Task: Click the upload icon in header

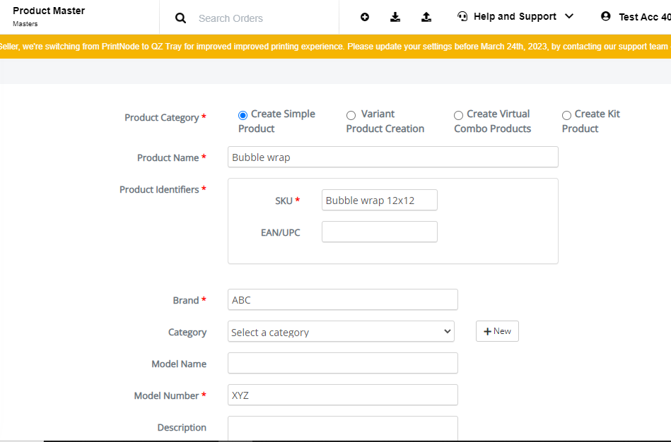Action: (x=426, y=17)
